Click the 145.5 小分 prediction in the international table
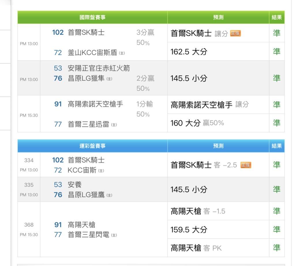The image size is (295, 266). (x=189, y=78)
